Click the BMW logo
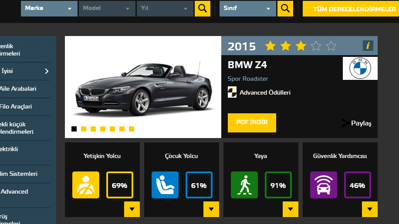The height and width of the screenshot is (224, 399). coord(360,68)
